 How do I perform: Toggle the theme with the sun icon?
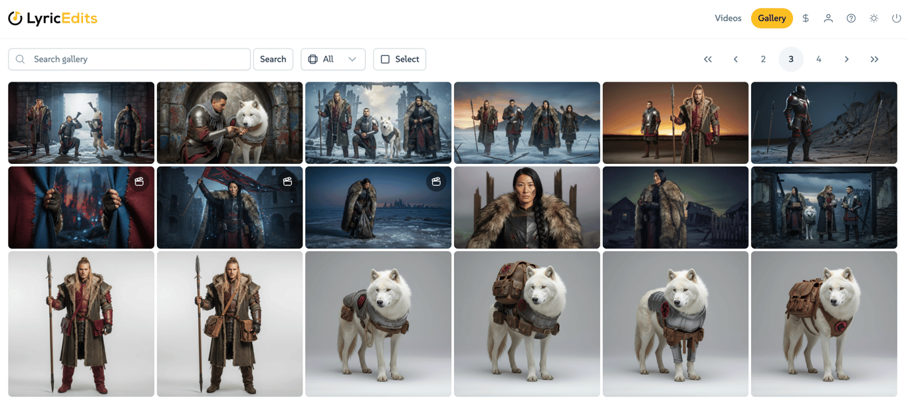873,18
